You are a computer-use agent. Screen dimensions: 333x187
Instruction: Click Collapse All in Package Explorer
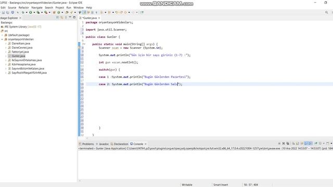tap(57, 18)
